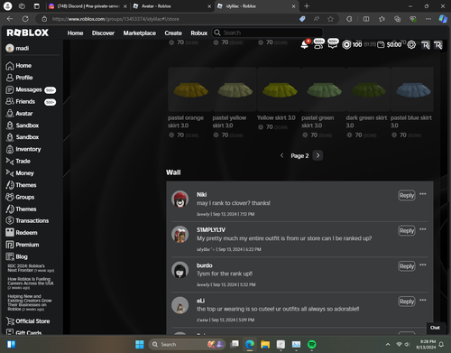451x353 pixels.
Task: Open File Explorer from the taskbar
Action: (265, 344)
